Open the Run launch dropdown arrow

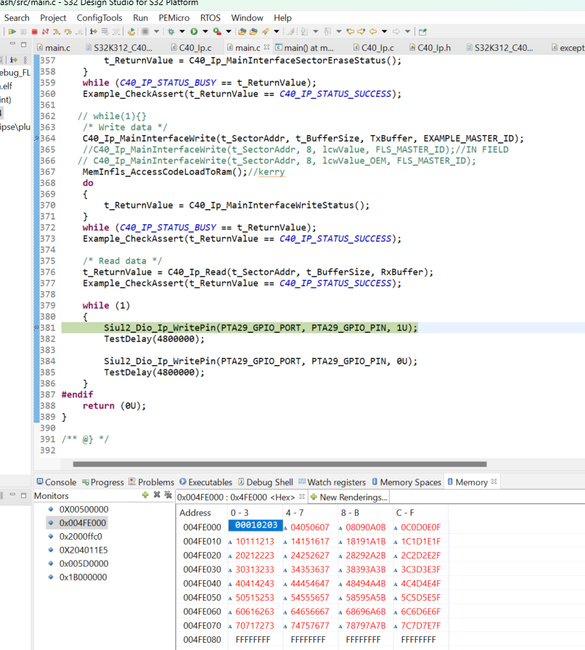point(205,31)
